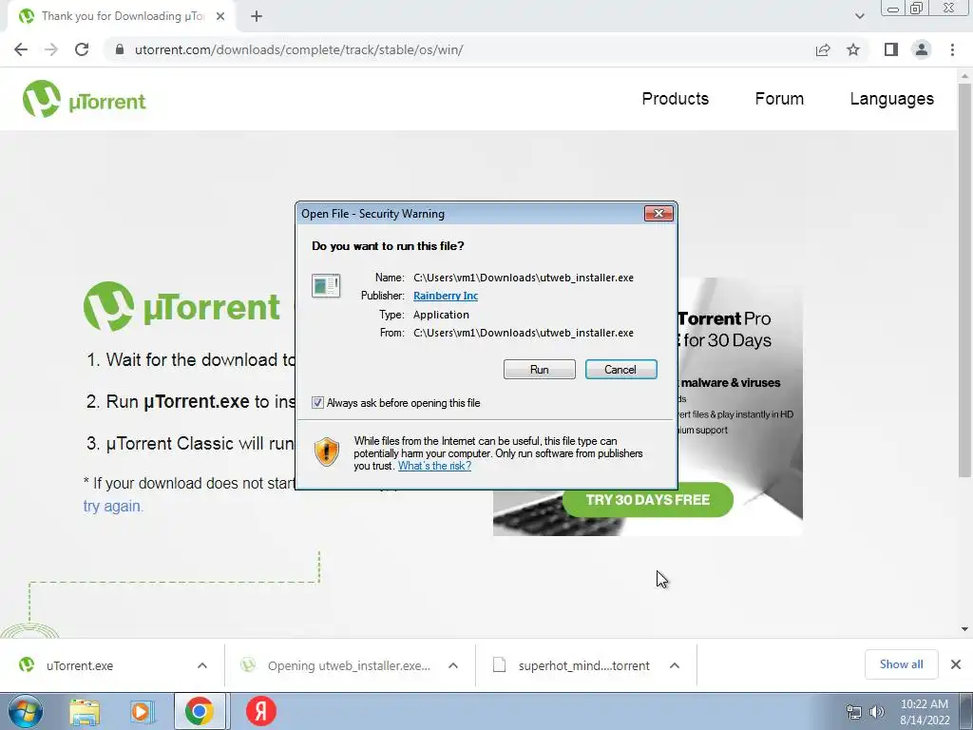Open the superhot_mind torrent download item
This screenshot has width=973, height=730.
[x=584, y=665]
